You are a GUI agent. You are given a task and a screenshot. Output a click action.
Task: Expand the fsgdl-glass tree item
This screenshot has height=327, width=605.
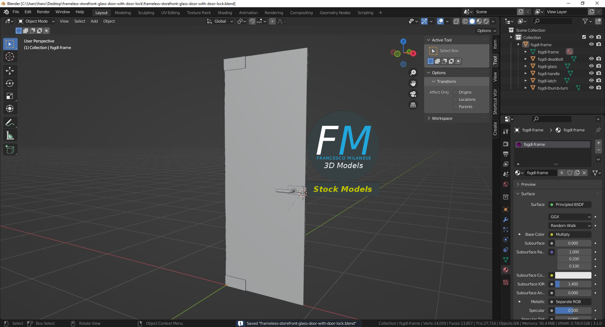(526, 66)
